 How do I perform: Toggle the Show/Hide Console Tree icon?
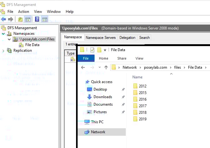(x=28, y=19)
